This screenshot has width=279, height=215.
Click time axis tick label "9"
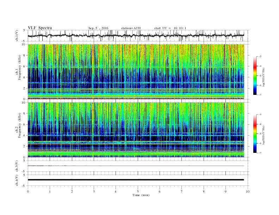(x=225, y=191)
